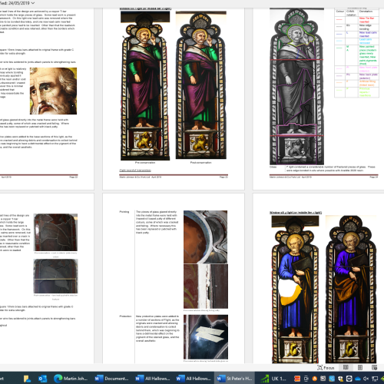Select the pre-conservation blue-robed saint image
This screenshot has width=384, height=384.
[x=295, y=290]
